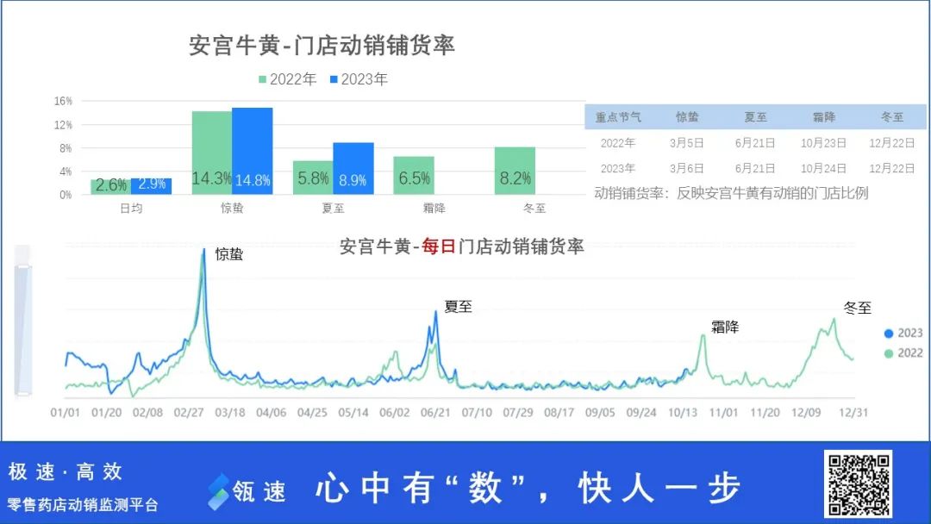Click the 夏至 peak label on line chart
This screenshot has width=931, height=524.
pyautogui.click(x=459, y=307)
